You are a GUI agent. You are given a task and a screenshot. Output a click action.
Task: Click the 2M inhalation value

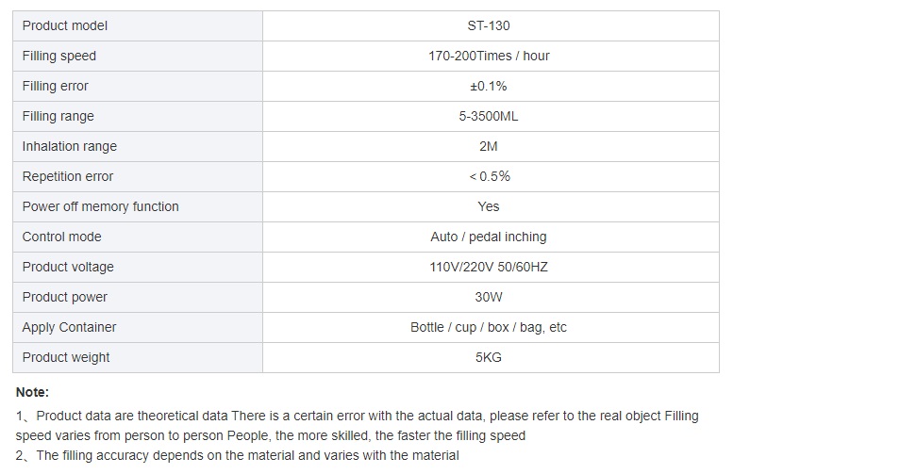coord(489,146)
